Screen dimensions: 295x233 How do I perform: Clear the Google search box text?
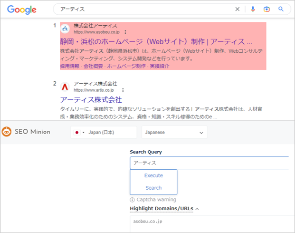[237, 9]
